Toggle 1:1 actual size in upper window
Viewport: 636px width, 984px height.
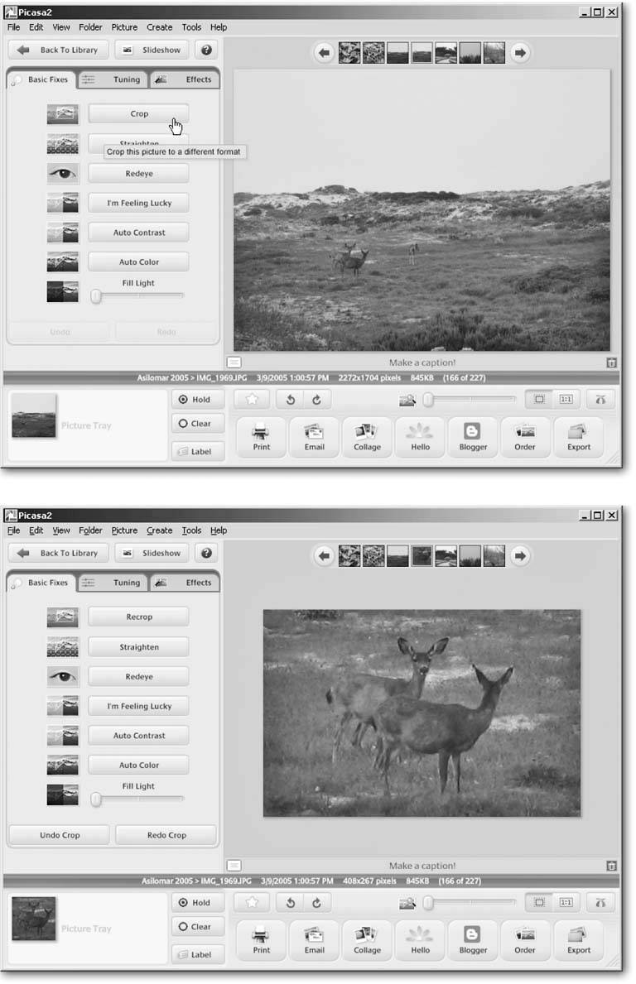point(566,399)
